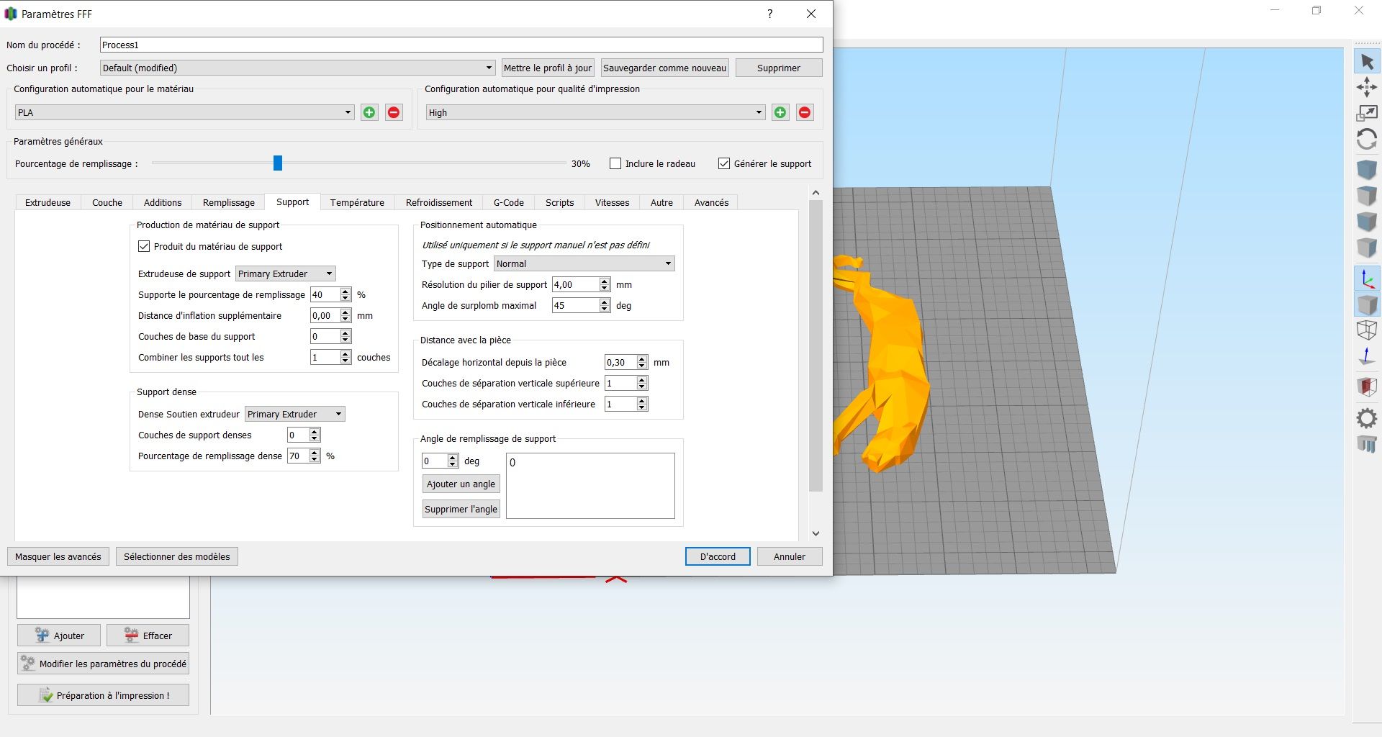The height and width of the screenshot is (737, 1382).
Task: Switch to the Température tab
Action: point(357,202)
